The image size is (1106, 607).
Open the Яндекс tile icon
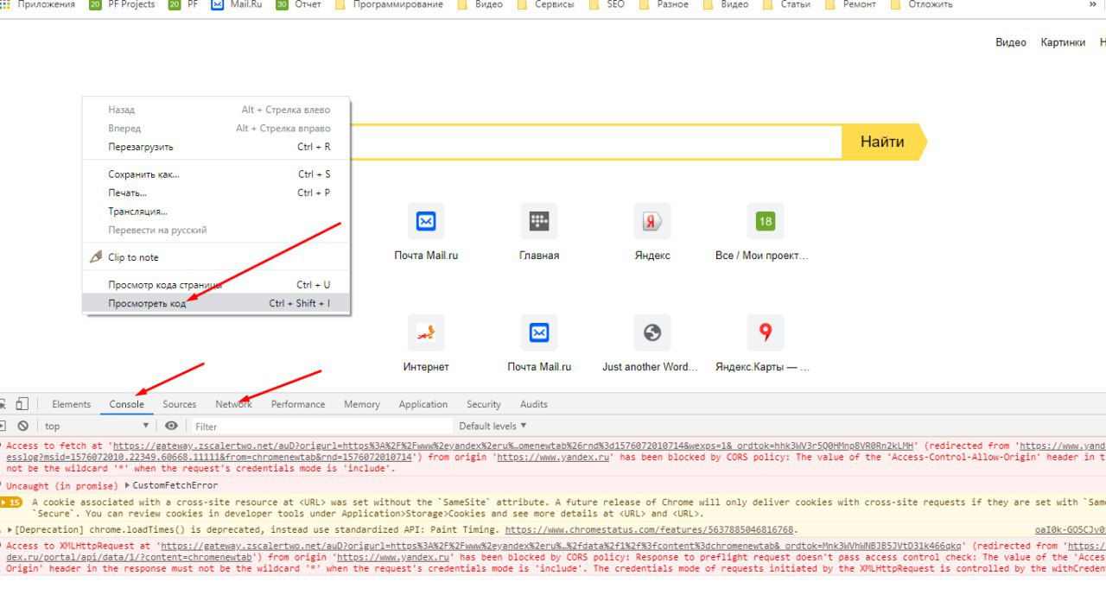652,221
